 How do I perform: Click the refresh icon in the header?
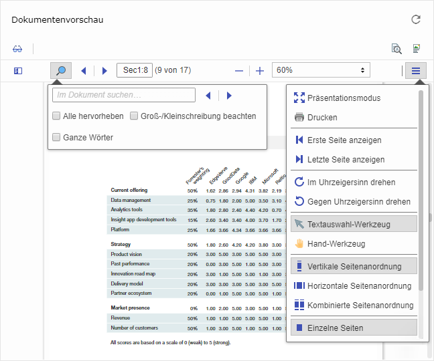(x=416, y=19)
